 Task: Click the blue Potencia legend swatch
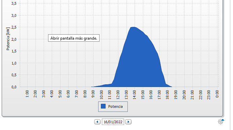(x=103, y=106)
